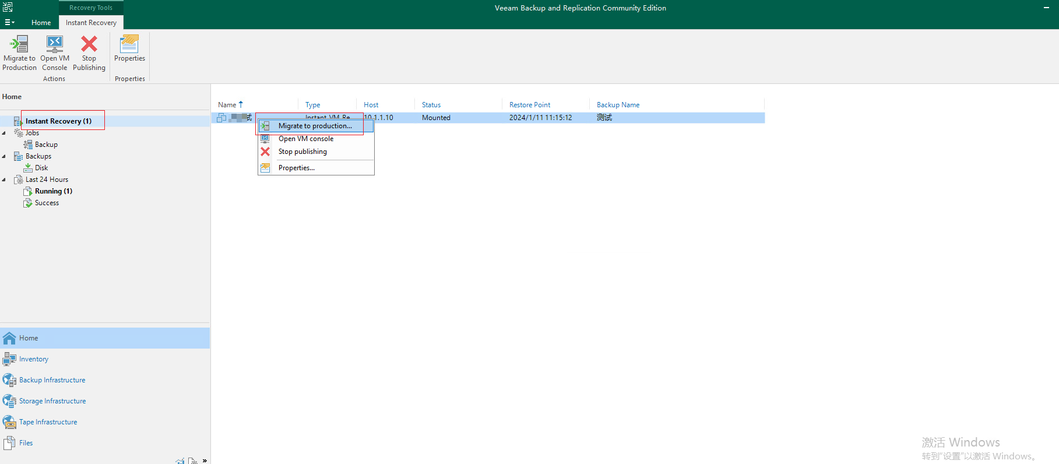Screen dimensions: 1059x464
Task: Click the Last 24 Hours node icon
Action: pyautogui.click(x=19, y=180)
